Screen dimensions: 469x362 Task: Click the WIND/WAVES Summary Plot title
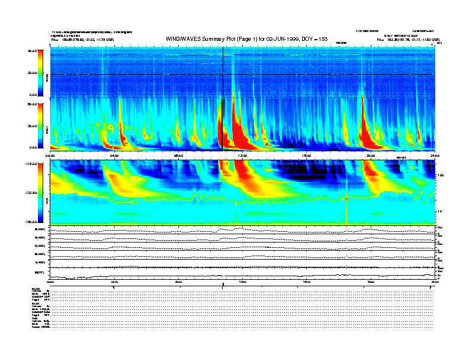coord(246,39)
